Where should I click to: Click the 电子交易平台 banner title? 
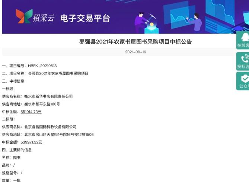pos(85,18)
